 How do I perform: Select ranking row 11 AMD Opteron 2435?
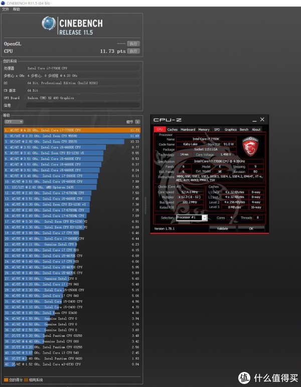click(72, 187)
